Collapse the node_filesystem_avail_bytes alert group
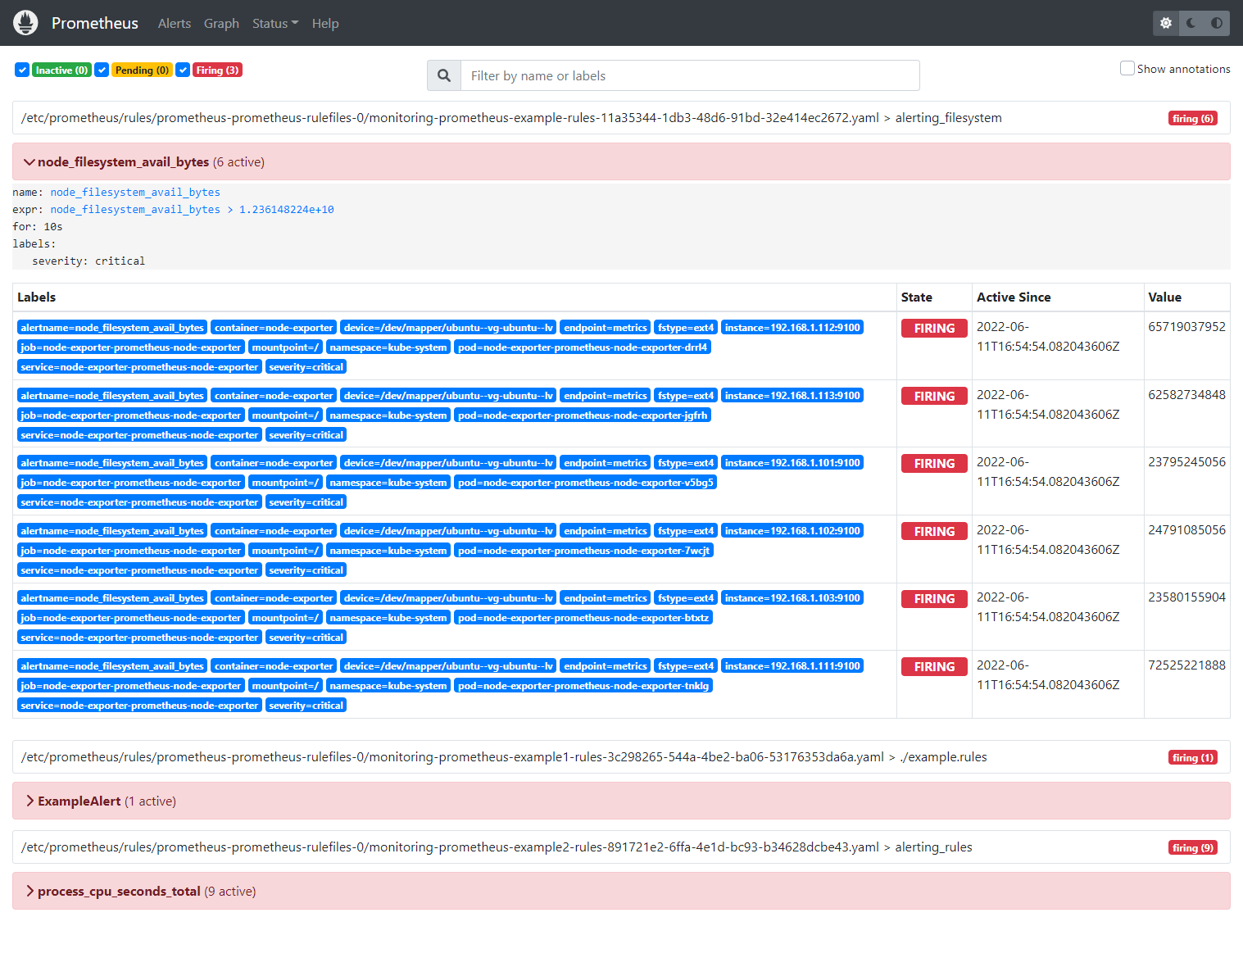 [621, 161]
